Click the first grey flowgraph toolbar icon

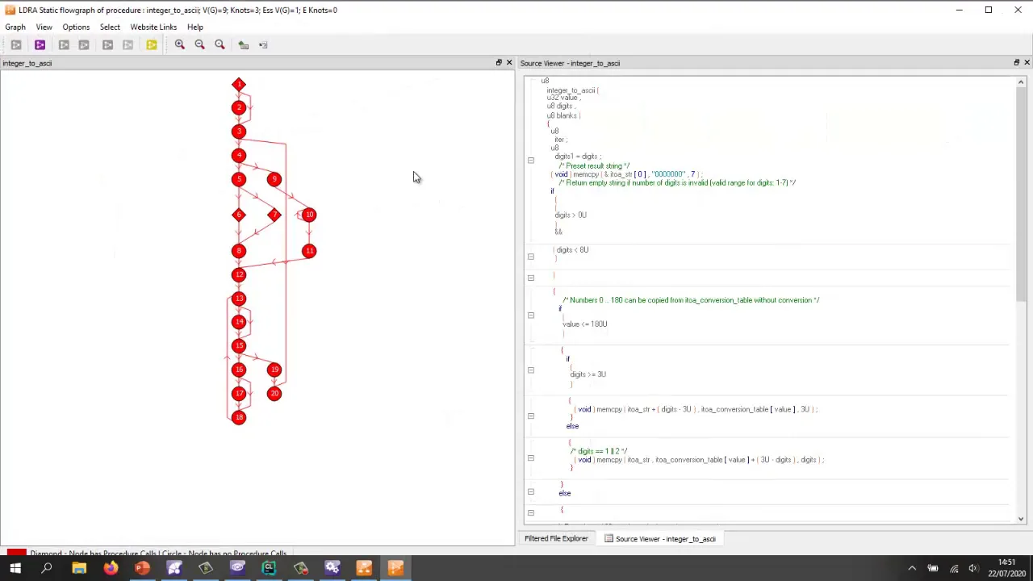pos(16,44)
